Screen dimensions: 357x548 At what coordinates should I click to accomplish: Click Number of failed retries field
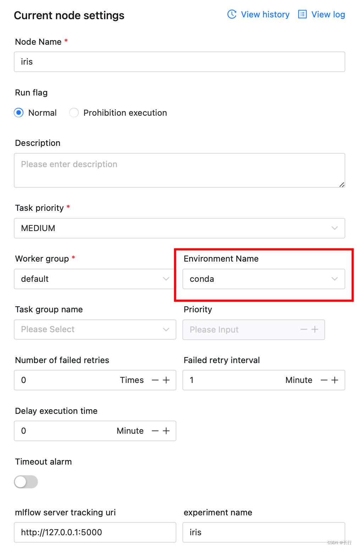[x=95, y=380]
